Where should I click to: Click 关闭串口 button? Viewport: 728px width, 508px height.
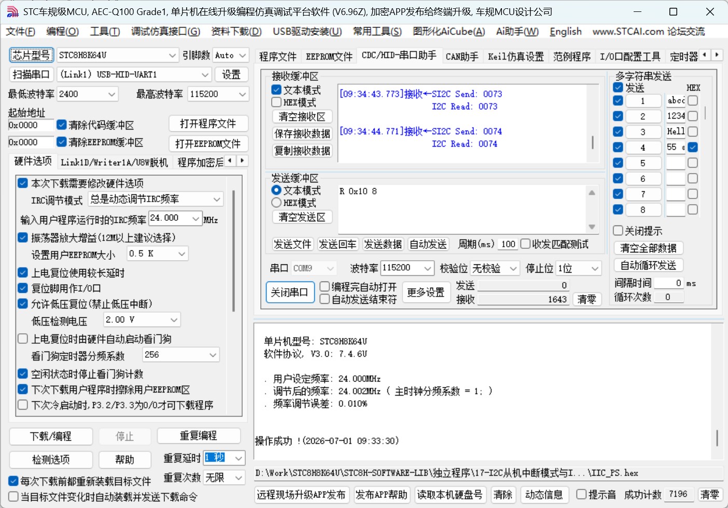(289, 292)
